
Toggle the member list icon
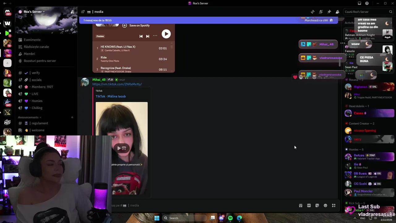(x=338, y=12)
